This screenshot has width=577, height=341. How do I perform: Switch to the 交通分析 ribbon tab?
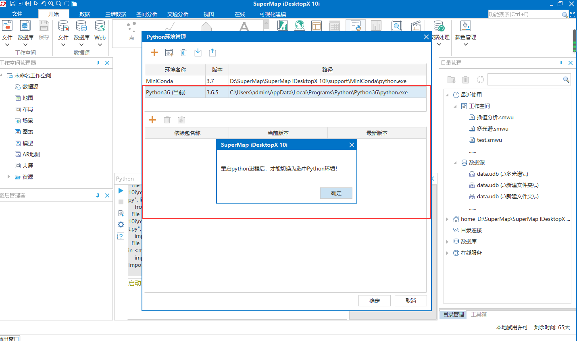[178, 14]
